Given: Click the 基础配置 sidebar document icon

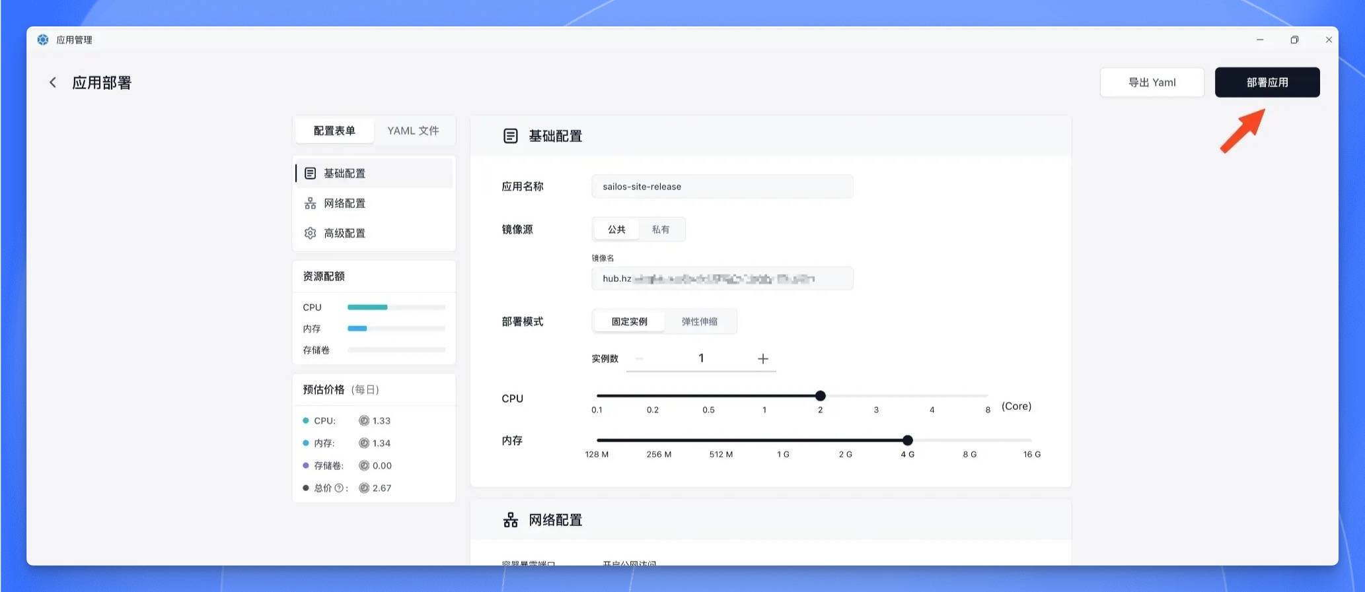Looking at the screenshot, I should 310,174.
